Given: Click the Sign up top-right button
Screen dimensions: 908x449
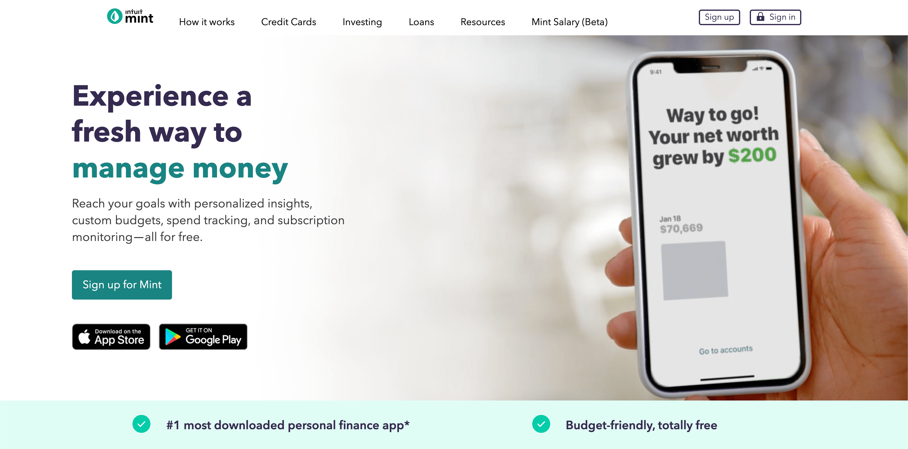Looking at the screenshot, I should [719, 17].
